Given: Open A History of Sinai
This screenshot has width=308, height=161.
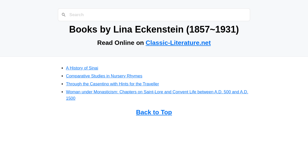Looking at the screenshot, I should (82, 68).
